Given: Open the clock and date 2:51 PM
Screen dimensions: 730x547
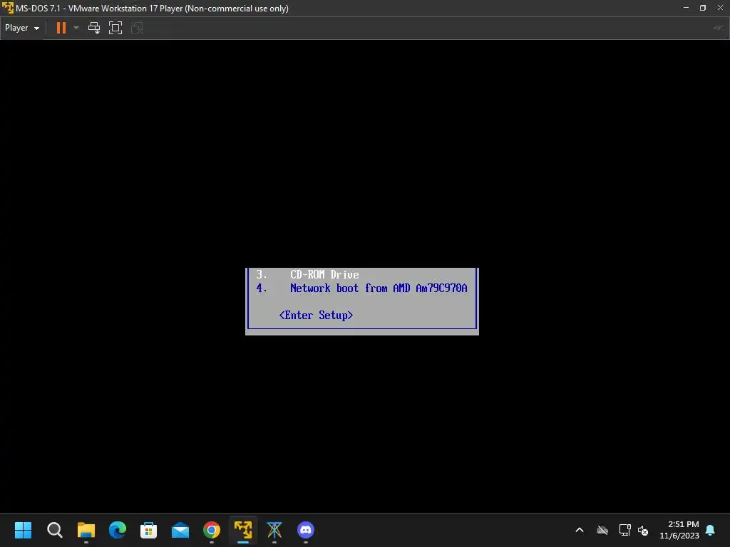Looking at the screenshot, I should tap(679, 530).
